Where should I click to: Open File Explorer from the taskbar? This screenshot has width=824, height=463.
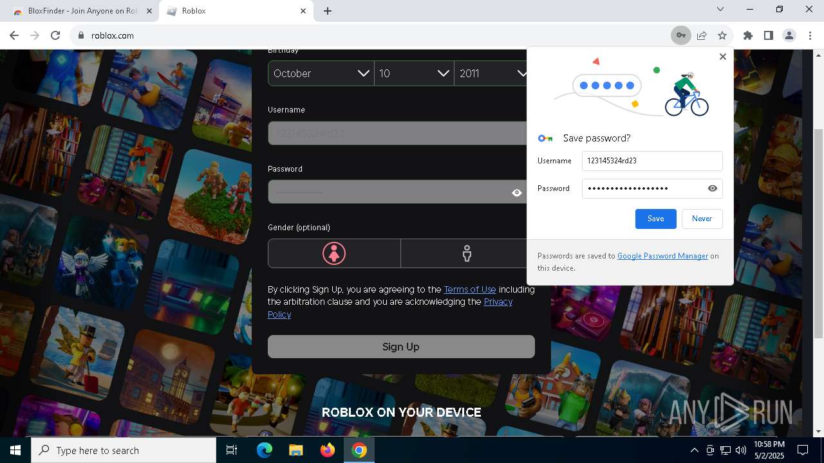(x=295, y=450)
